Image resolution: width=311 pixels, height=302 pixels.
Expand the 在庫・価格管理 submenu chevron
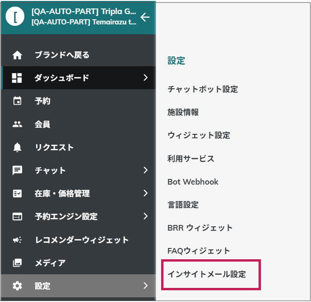tap(146, 193)
